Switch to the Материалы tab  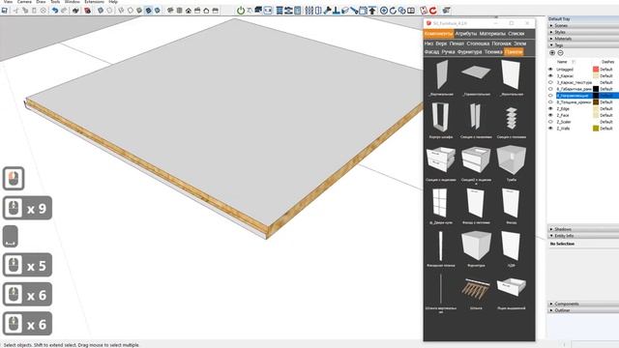492,34
